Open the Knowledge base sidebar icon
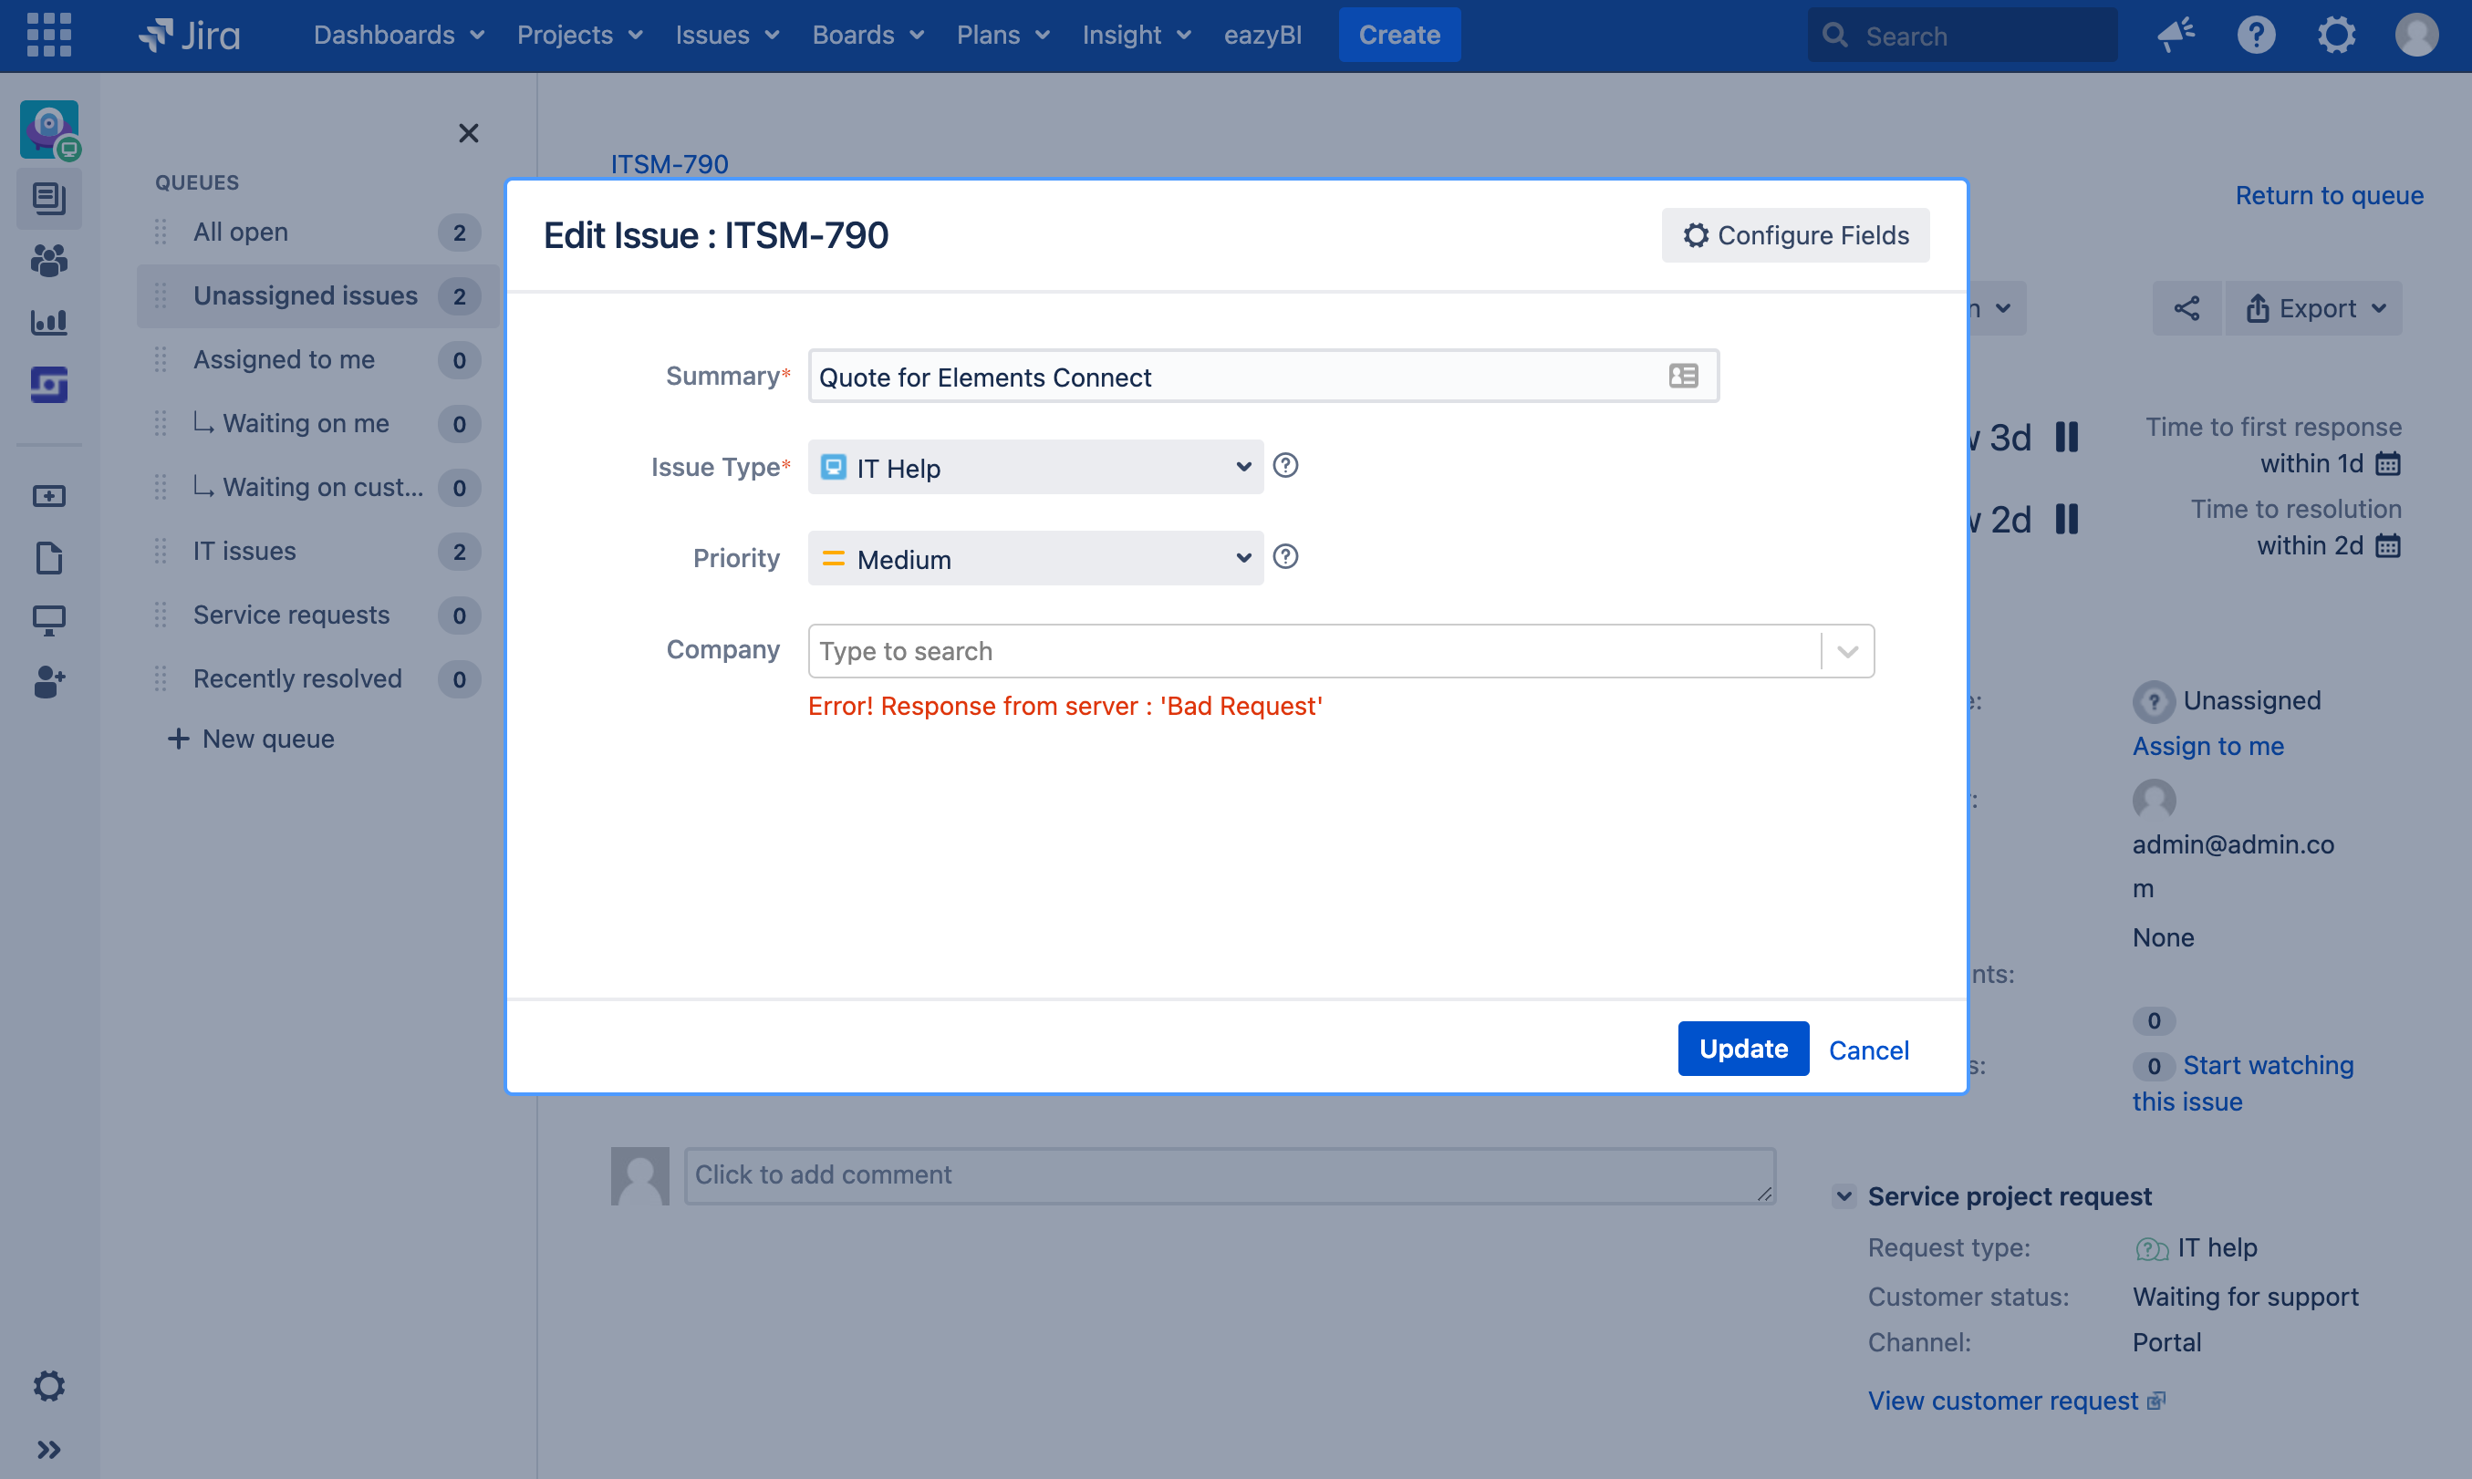Screen dimensions: 2472x1479 49,558
